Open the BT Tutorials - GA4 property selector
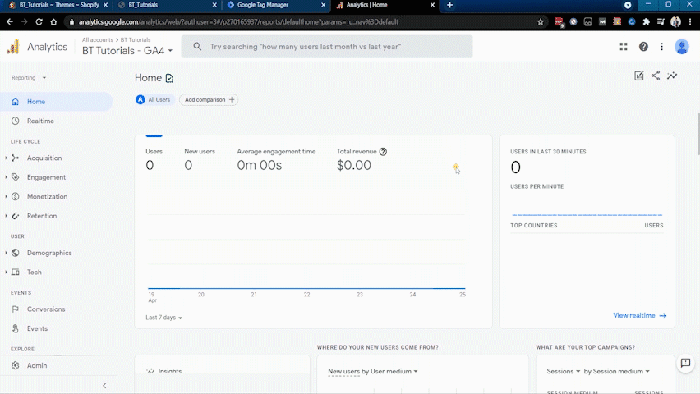This screenshot has width=700, height=394. [127, 50]
